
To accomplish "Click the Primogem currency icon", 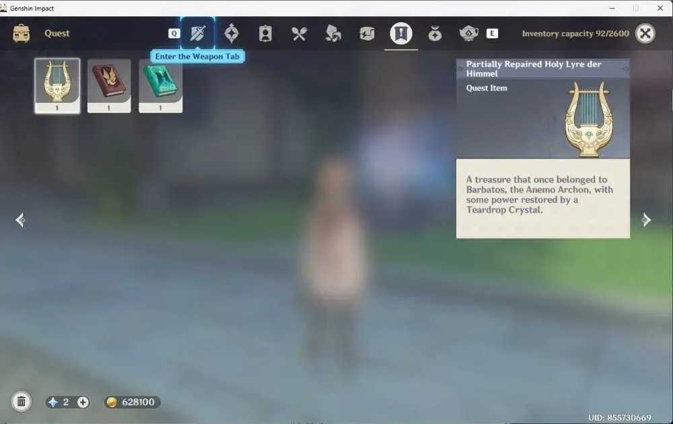I will point(53,402).
